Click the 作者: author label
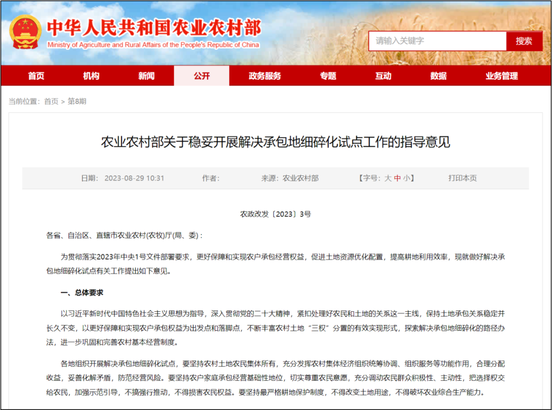Screen dimensions: 552x410 pos(211,178)
